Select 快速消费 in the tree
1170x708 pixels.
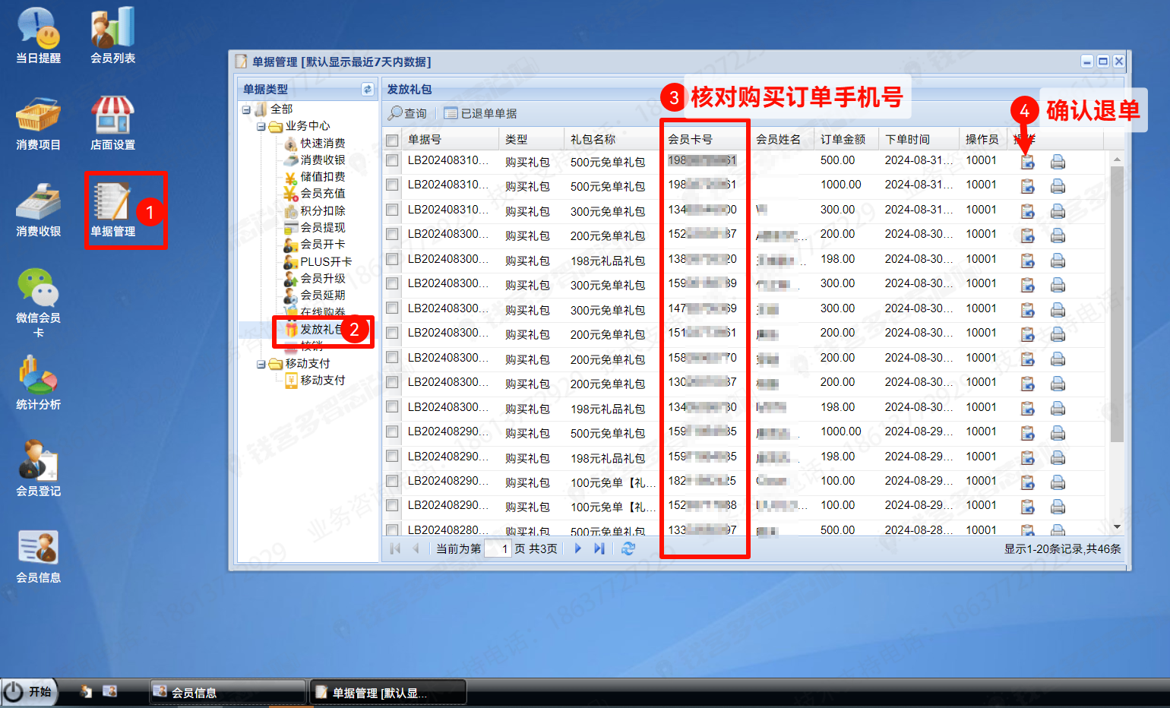pyautogui.click(x=323, y=143)
